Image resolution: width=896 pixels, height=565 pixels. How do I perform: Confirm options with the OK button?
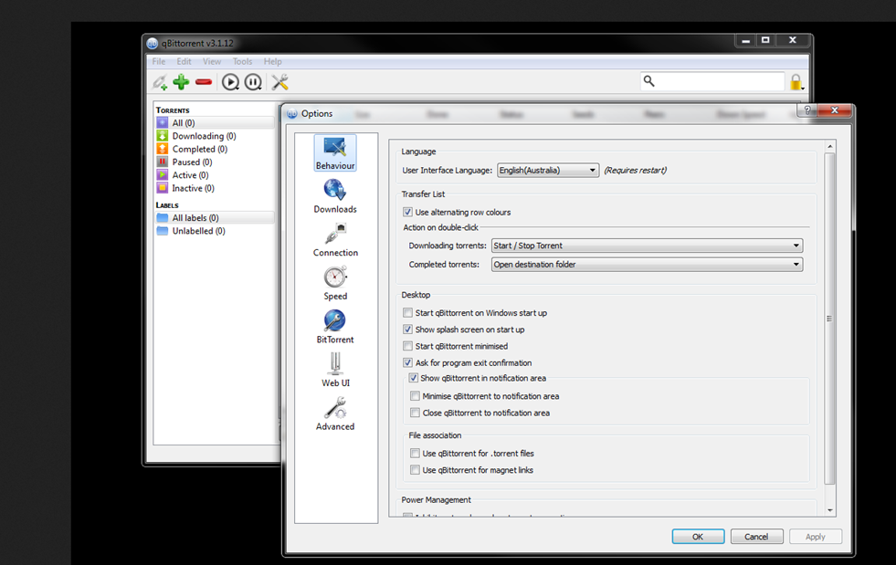(x=698, y=537)
